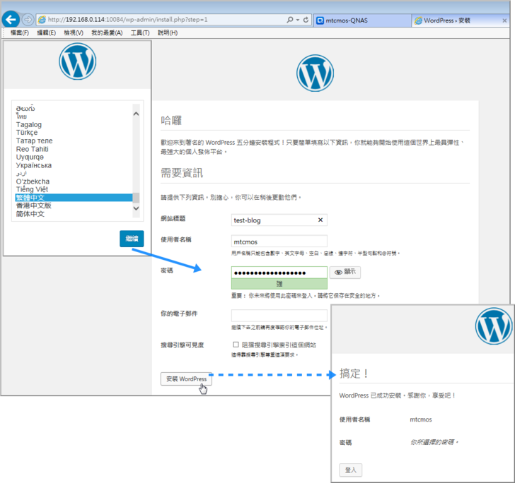This screenshot has height=483, width=515.
Task: Select Türkçe in language list
Action: click(x=74, y=133)
